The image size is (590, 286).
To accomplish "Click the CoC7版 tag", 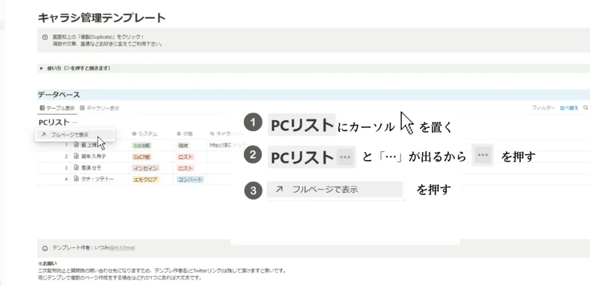I will coord(141,157).
